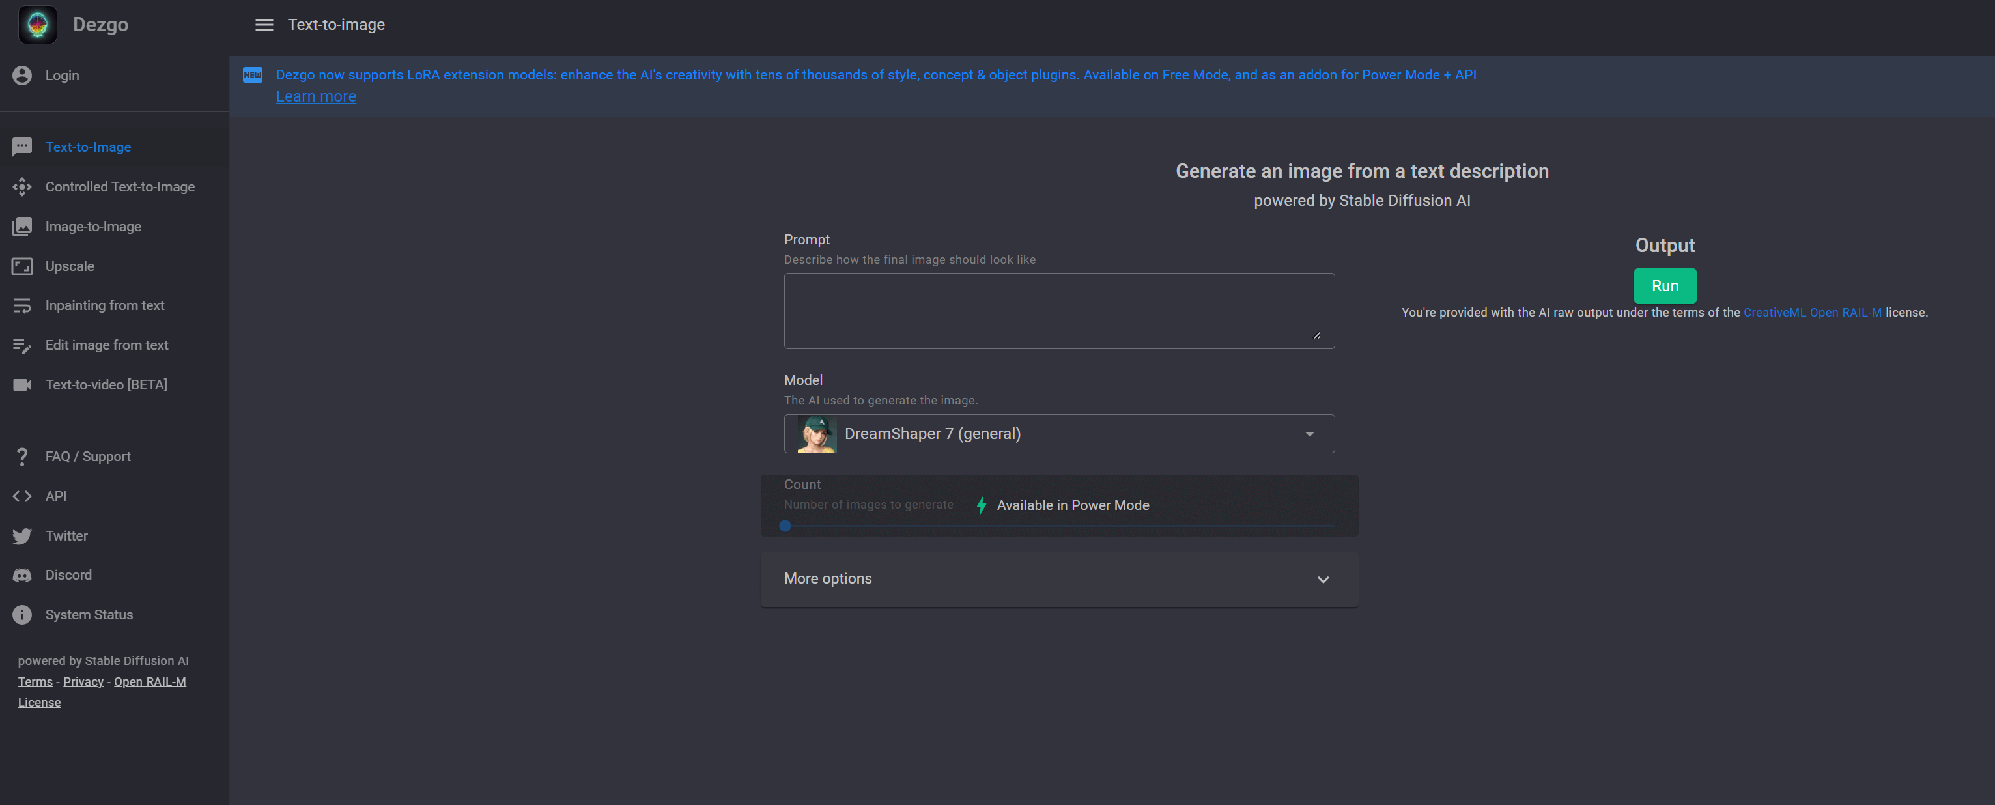Viewport: 1995px width, 805px height.
Task: Click the Text-to-video camera icon
Action: click(22, 384)
